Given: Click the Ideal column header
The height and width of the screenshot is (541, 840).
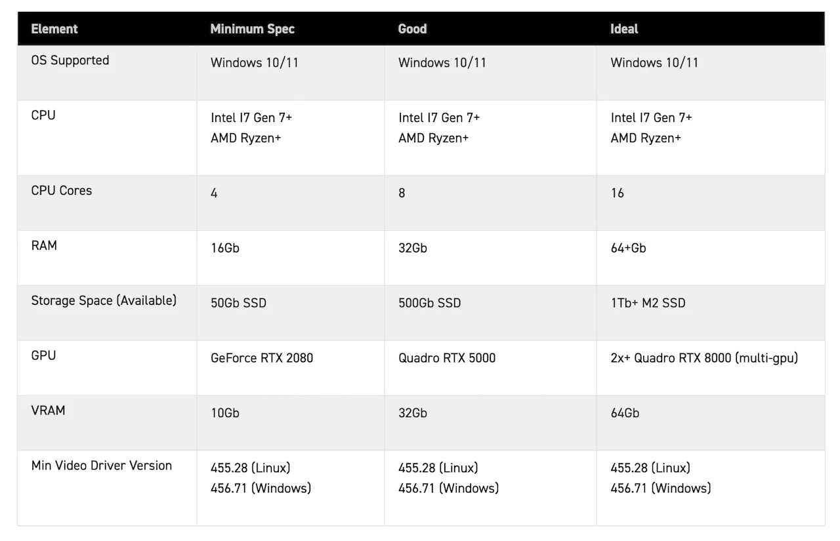Looking at the screenshot, I should tap(624, 29).
